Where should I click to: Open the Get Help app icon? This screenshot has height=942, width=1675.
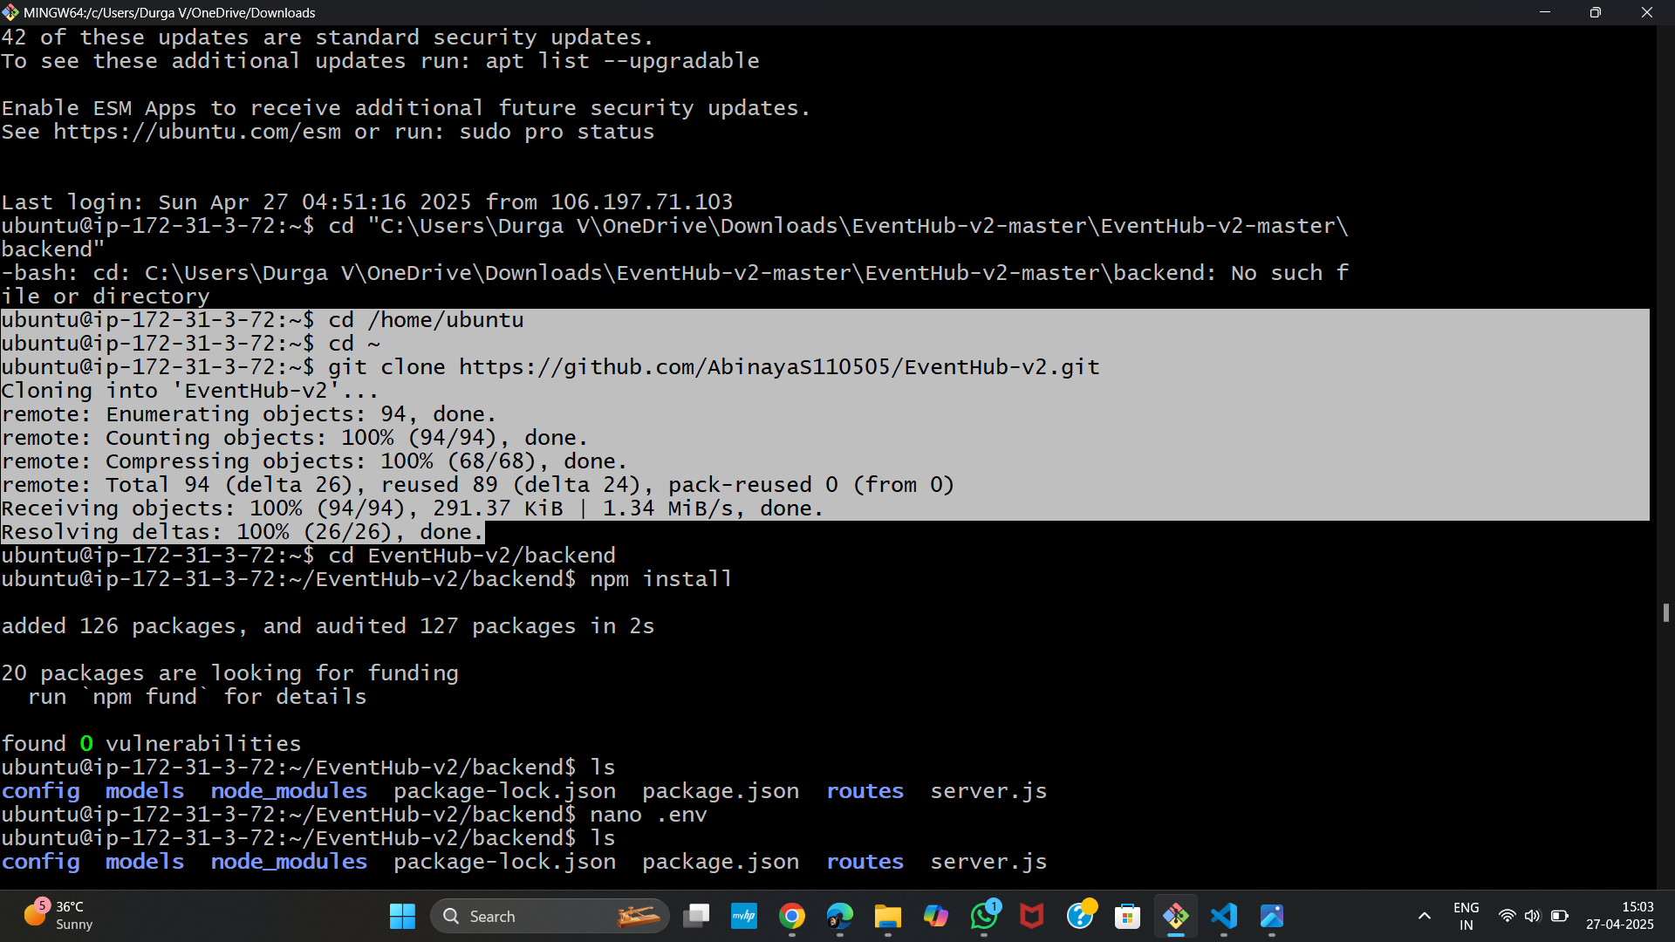pos(1080,916)
